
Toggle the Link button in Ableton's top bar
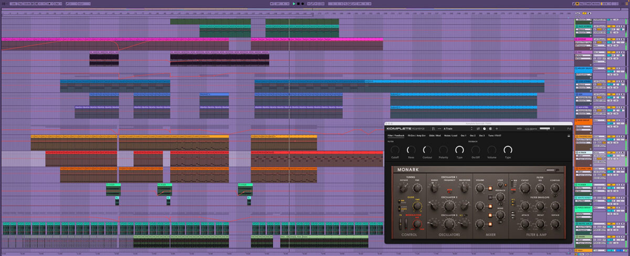click(13, 4)
